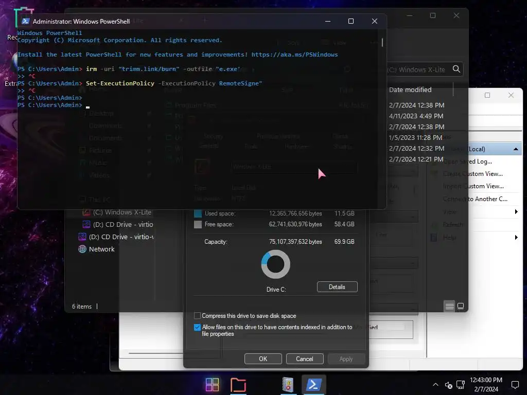Show hidden system tray icons
The height and width of the screenshot is (395, 527).
point(435,385)
